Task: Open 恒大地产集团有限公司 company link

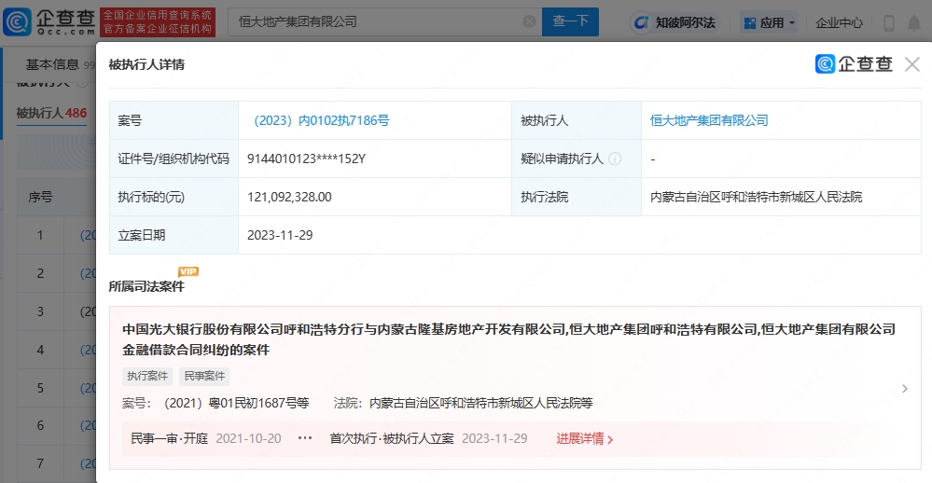Action: tap(709, 120)
